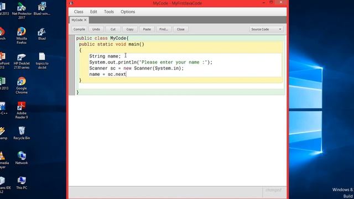Launch the BlueJ desktop shortcut
The image size is (354, 199).
click(42, 34)
